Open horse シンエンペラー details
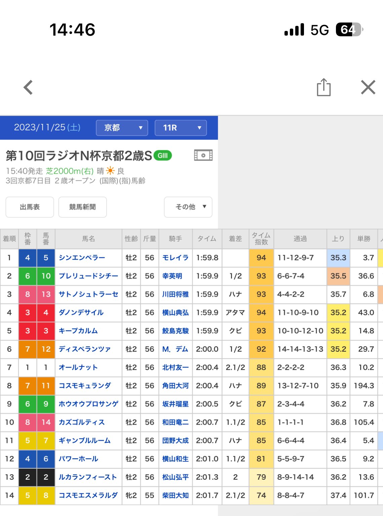Image resolution: width=383 pixels, height=516 pixels. 82,258
